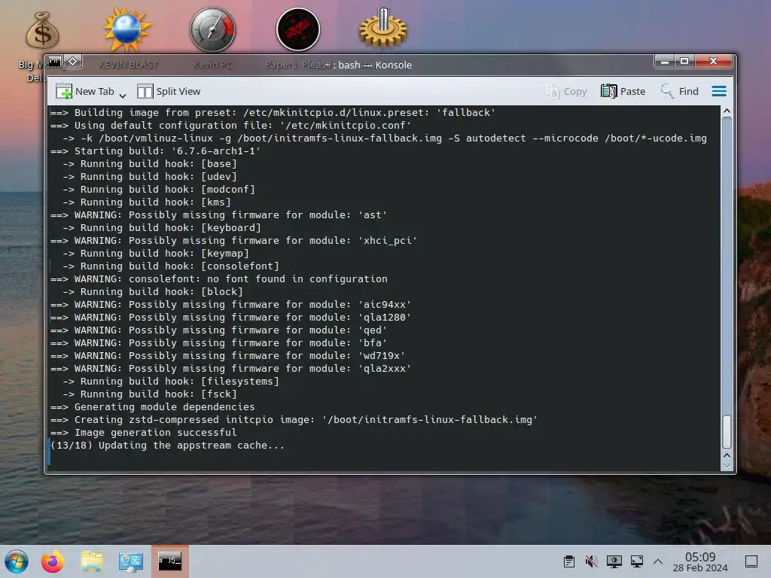This screenshot has width=771, height=578.
Task: Open the clipboard tray icon
Action: (x=569, y=561)
